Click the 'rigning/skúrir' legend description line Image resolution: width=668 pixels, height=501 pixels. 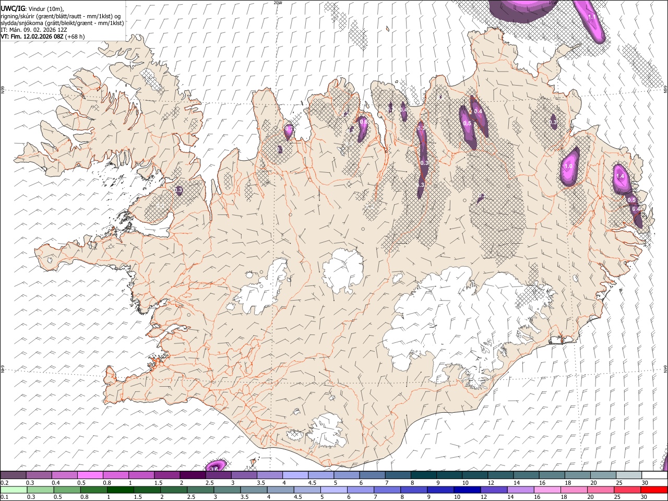click(61, 16)
